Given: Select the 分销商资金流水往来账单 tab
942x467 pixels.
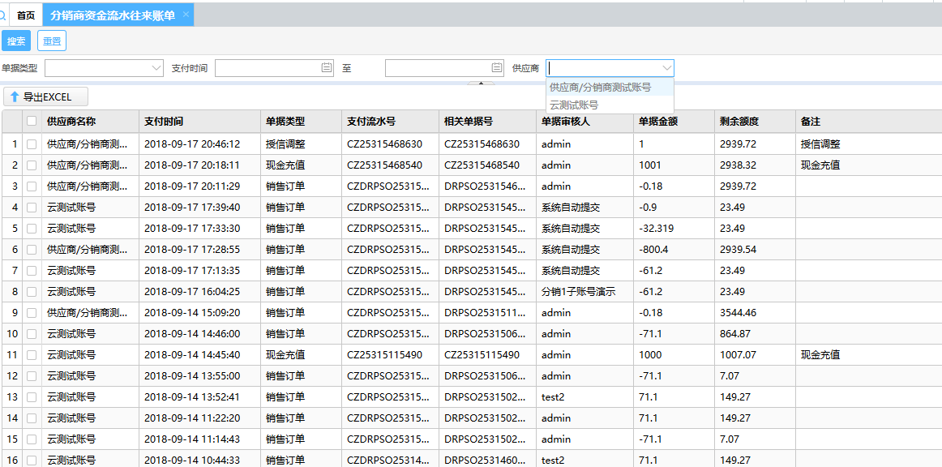Looking at the screenshot, I should point(112,15).
